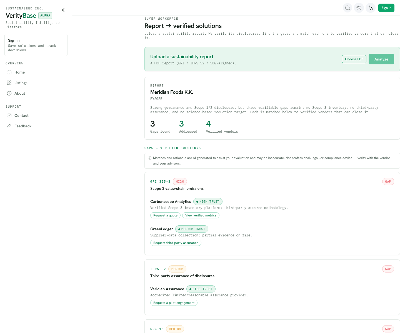
Task: Click the Addressed count
Action: [x=181, y=124]
